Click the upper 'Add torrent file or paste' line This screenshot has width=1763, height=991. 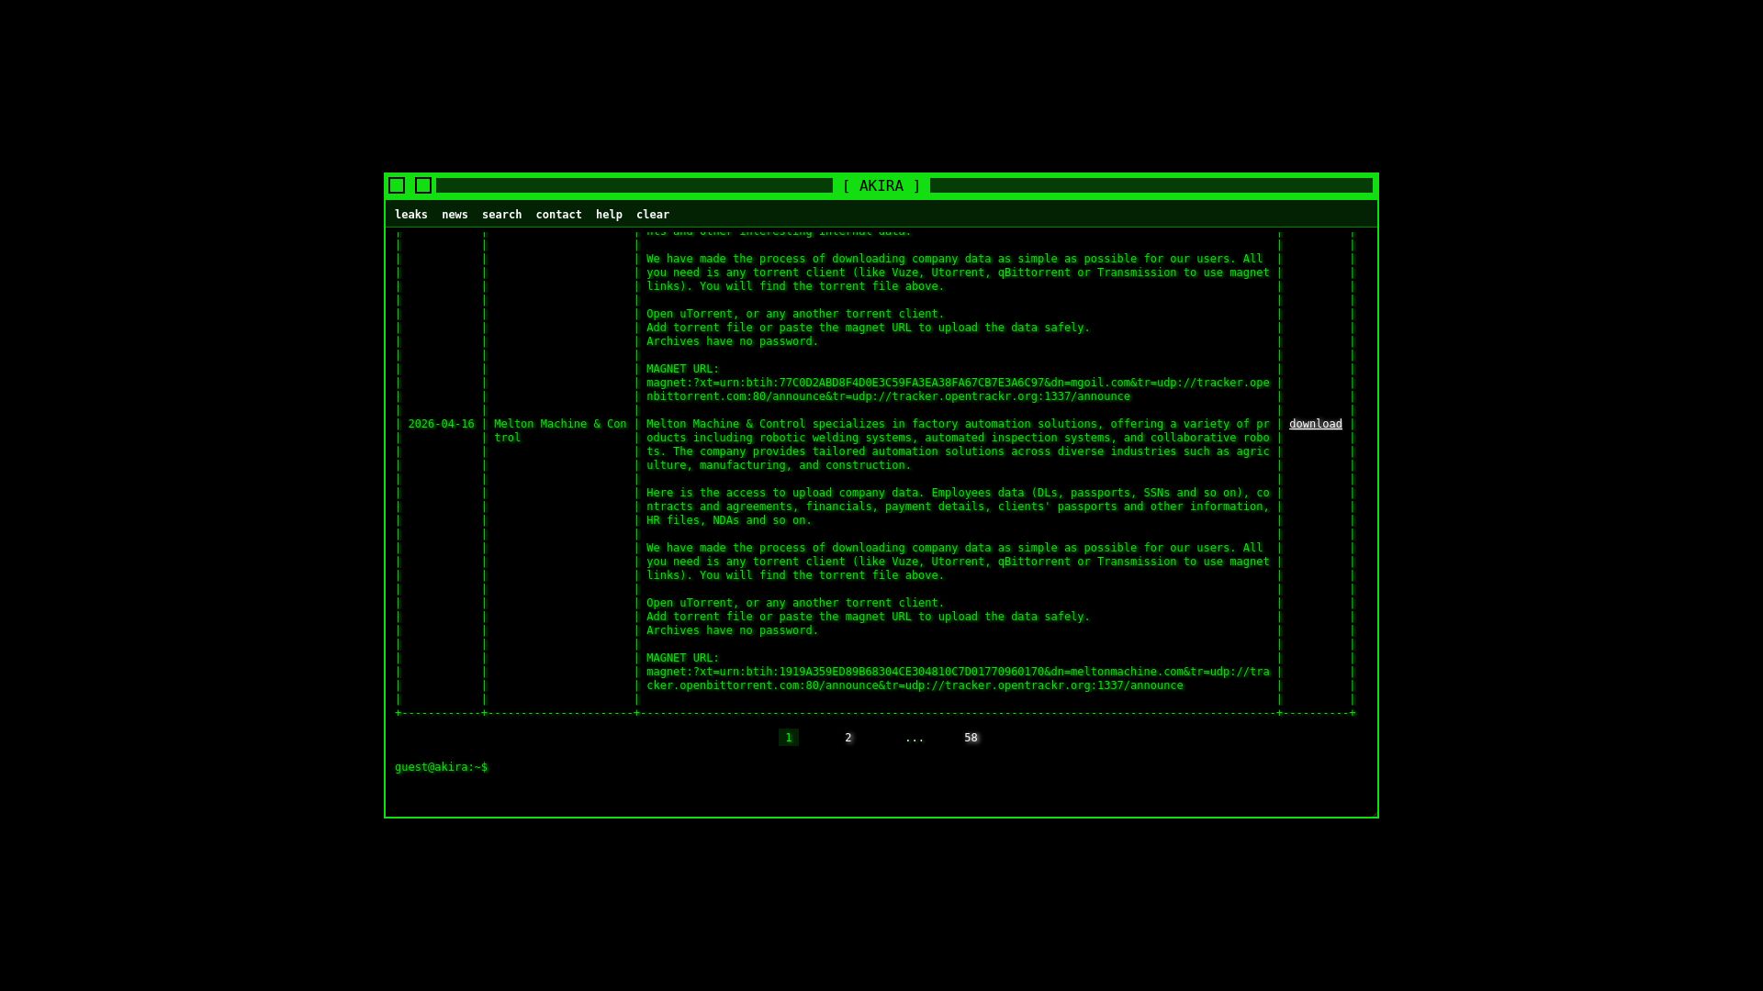tap(868, 328)
